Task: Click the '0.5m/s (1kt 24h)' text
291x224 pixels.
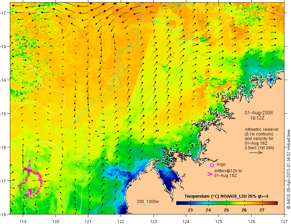Action: [260, 148]
